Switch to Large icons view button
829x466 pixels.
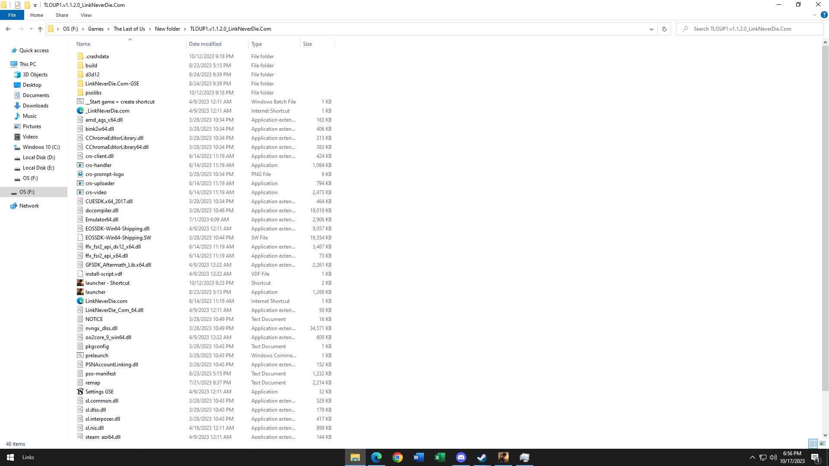coord(823,444)
